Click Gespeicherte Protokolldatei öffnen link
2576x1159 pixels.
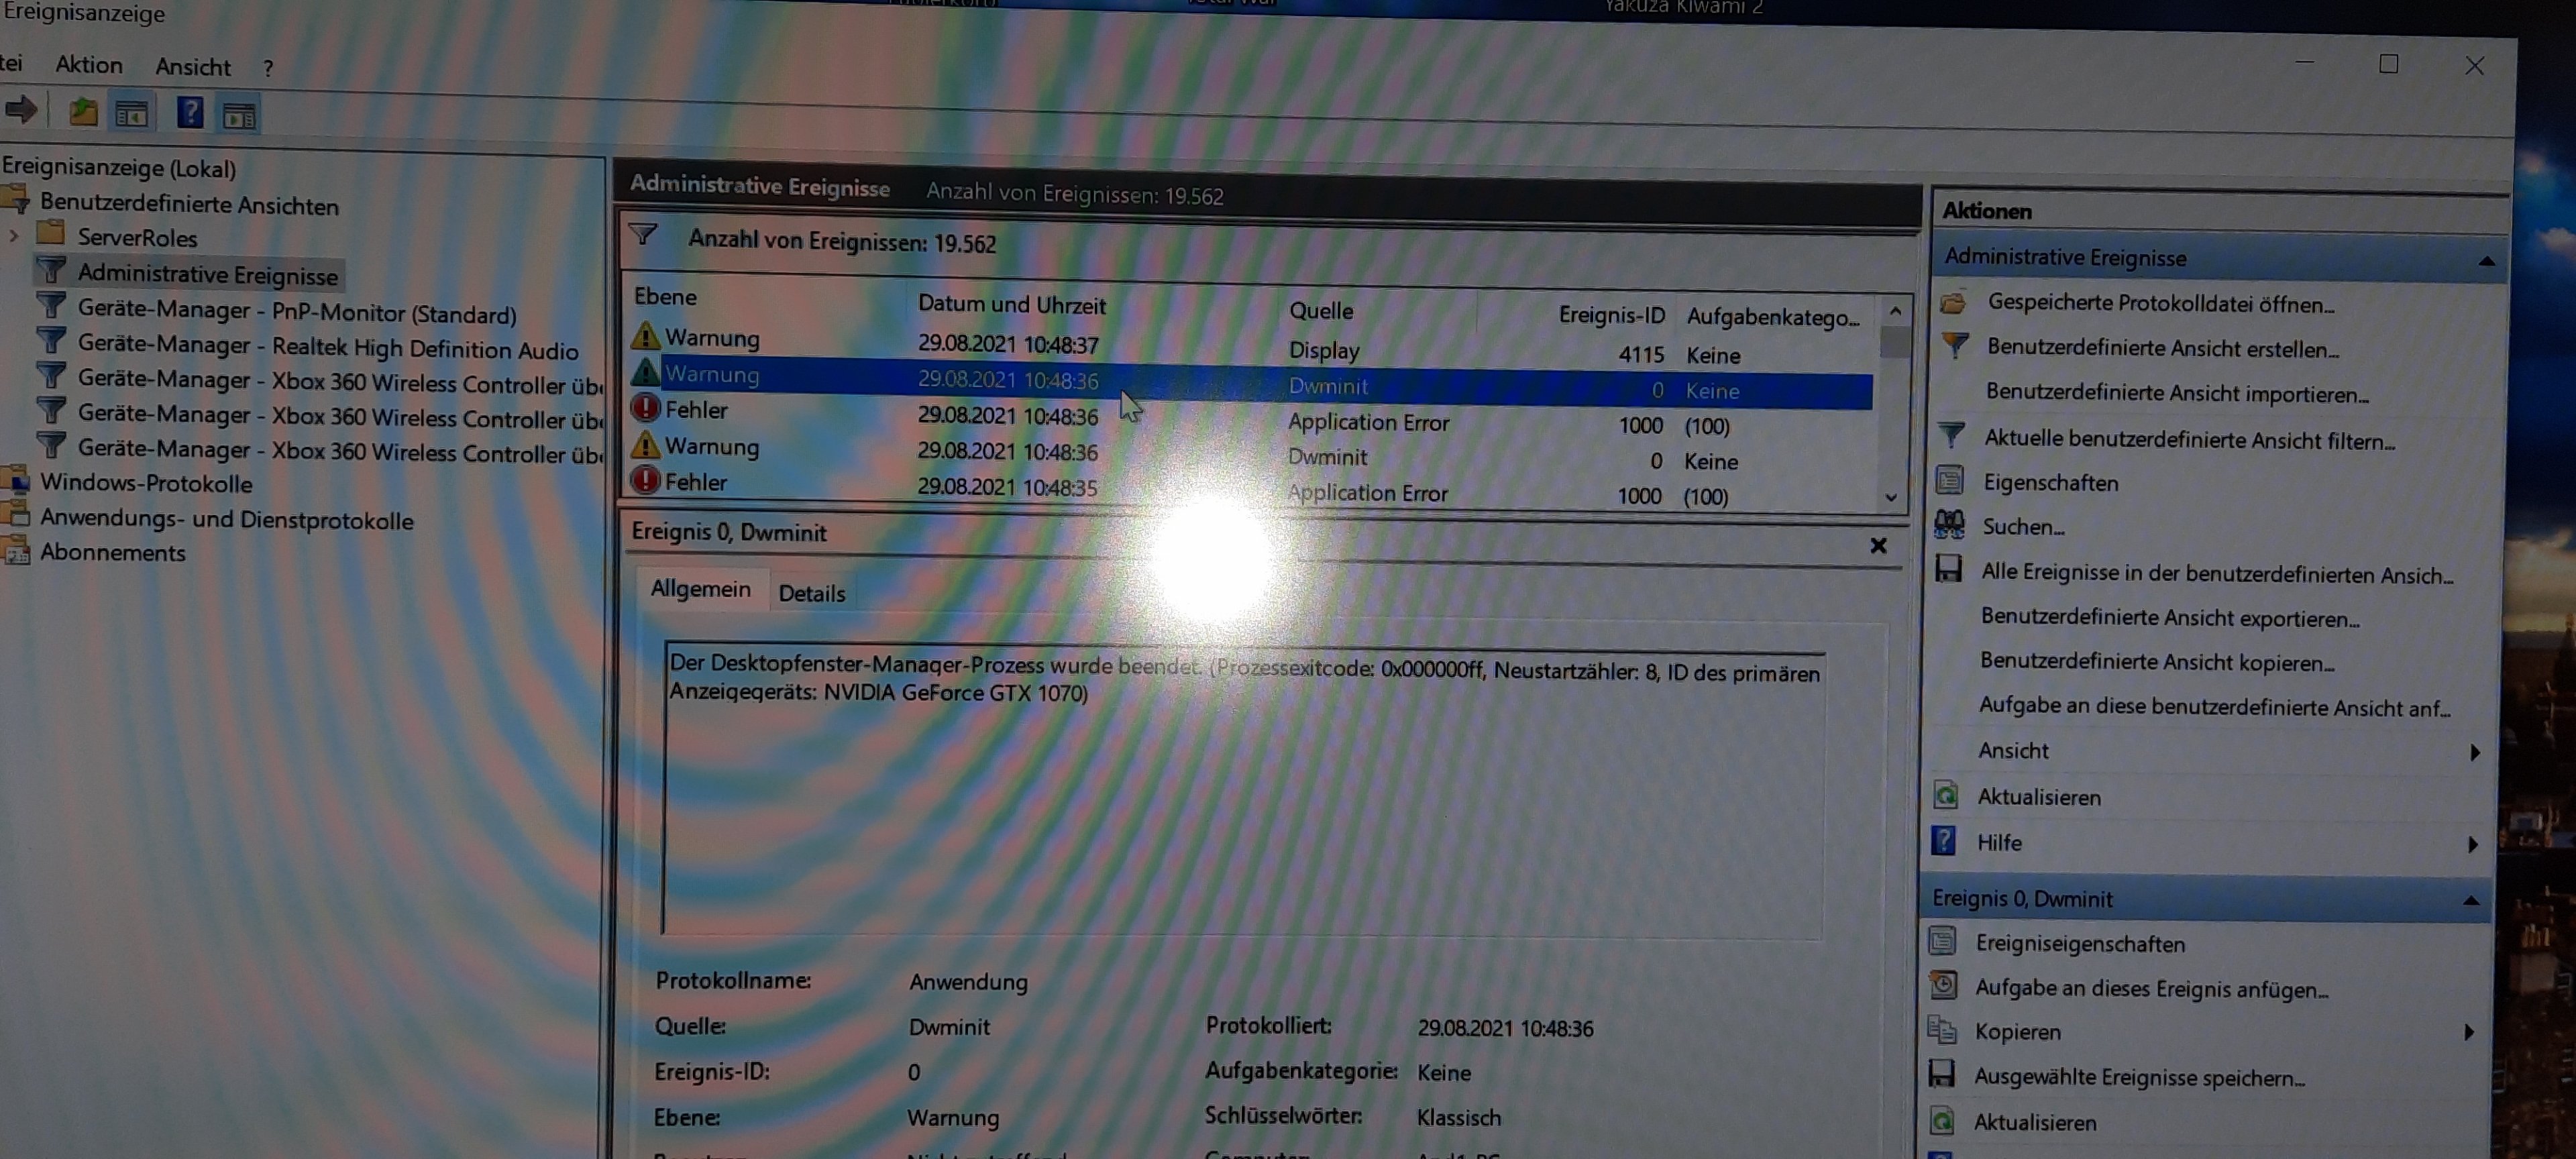pyautogui.click(x=2160, y=304)
